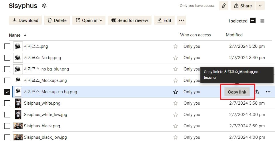Screen dimensions: 275x143
Task: Click the Send for review button
Action: tap(129, 20)
